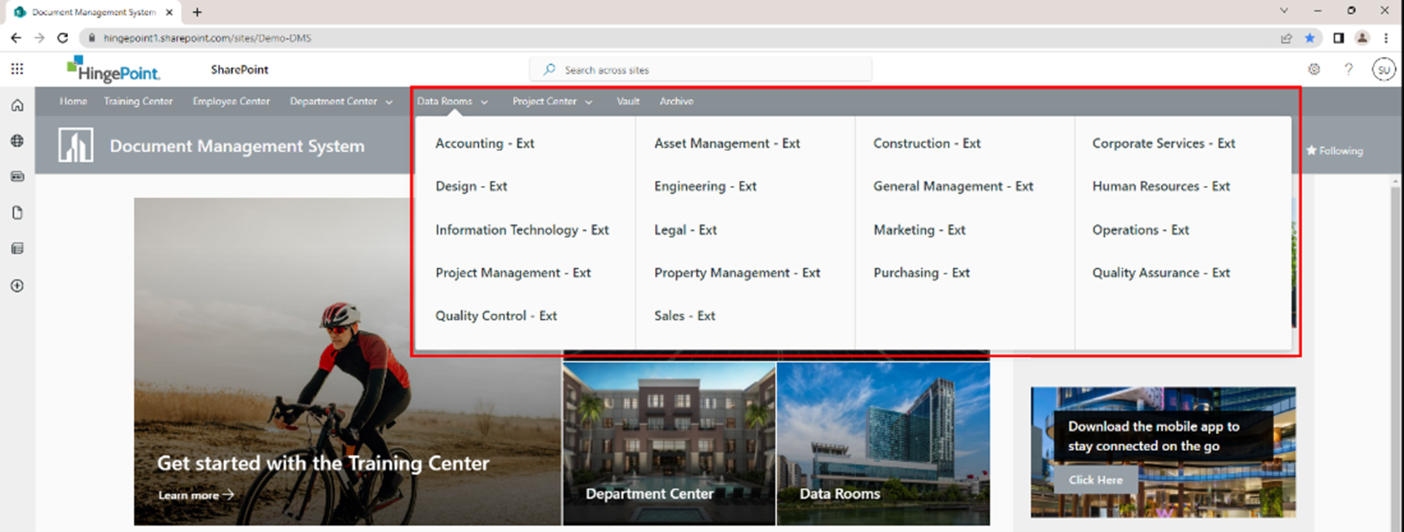The image size is (1404, 532).
Task: Click the Help question mark icon
Action: tap(1348, 70)
